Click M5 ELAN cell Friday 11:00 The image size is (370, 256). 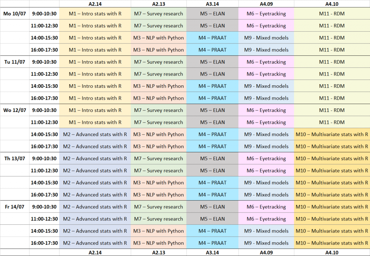(x=212, y=219)
